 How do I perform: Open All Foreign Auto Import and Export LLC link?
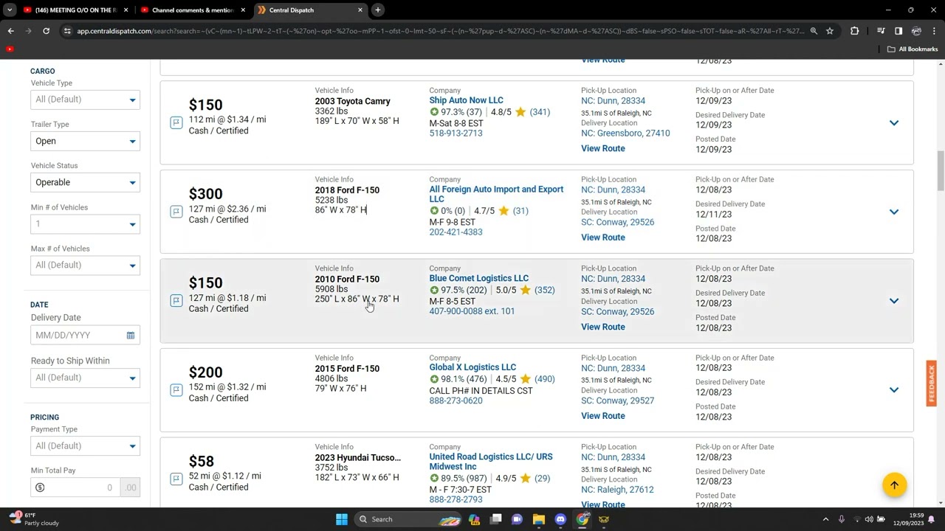[x=496, y=194]
